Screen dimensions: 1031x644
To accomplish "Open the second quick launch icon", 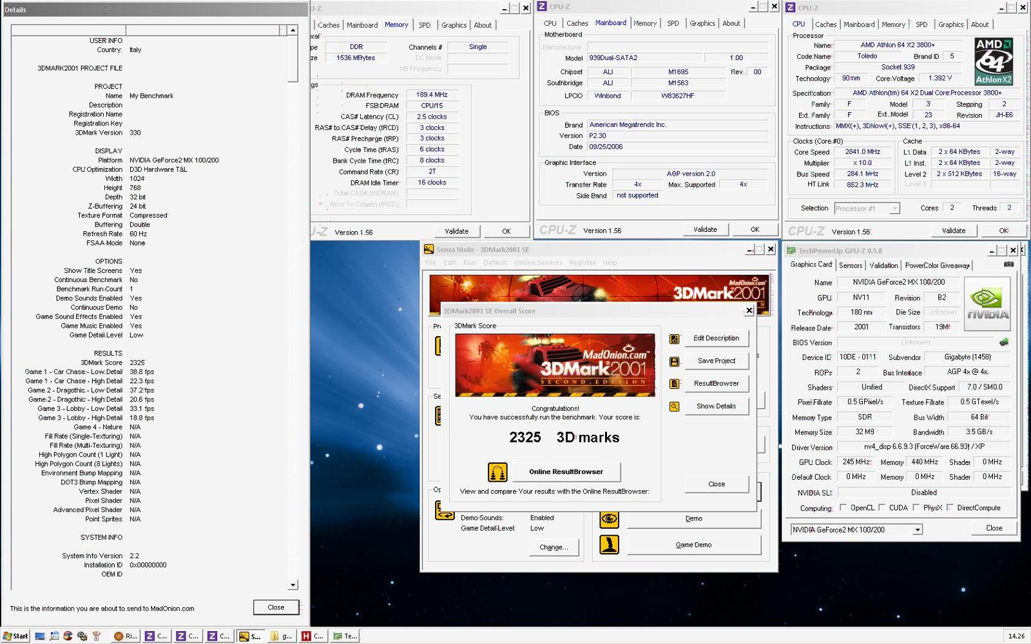I will pos(54,636).
